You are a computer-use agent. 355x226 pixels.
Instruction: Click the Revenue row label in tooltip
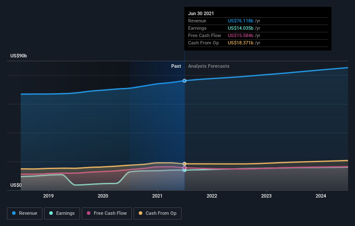197,21
